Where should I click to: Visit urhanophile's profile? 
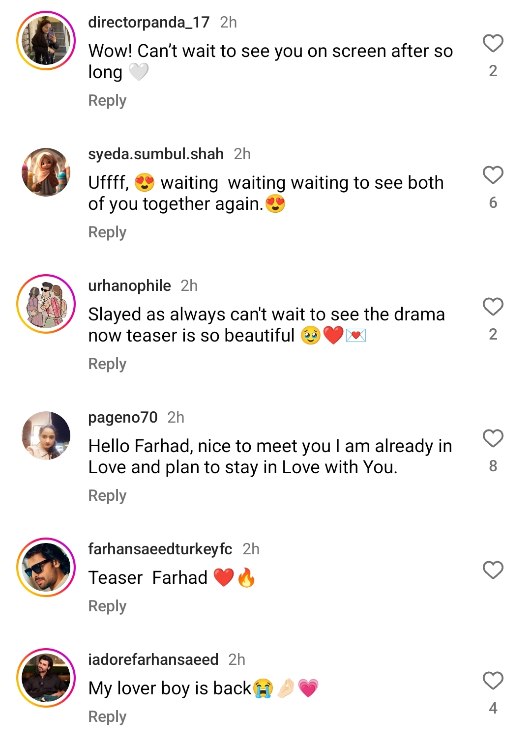click(128, 286)
